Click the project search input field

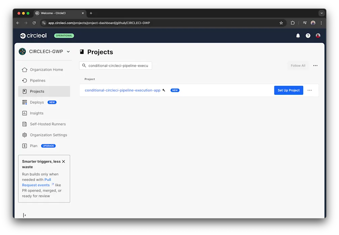(115, 65)
